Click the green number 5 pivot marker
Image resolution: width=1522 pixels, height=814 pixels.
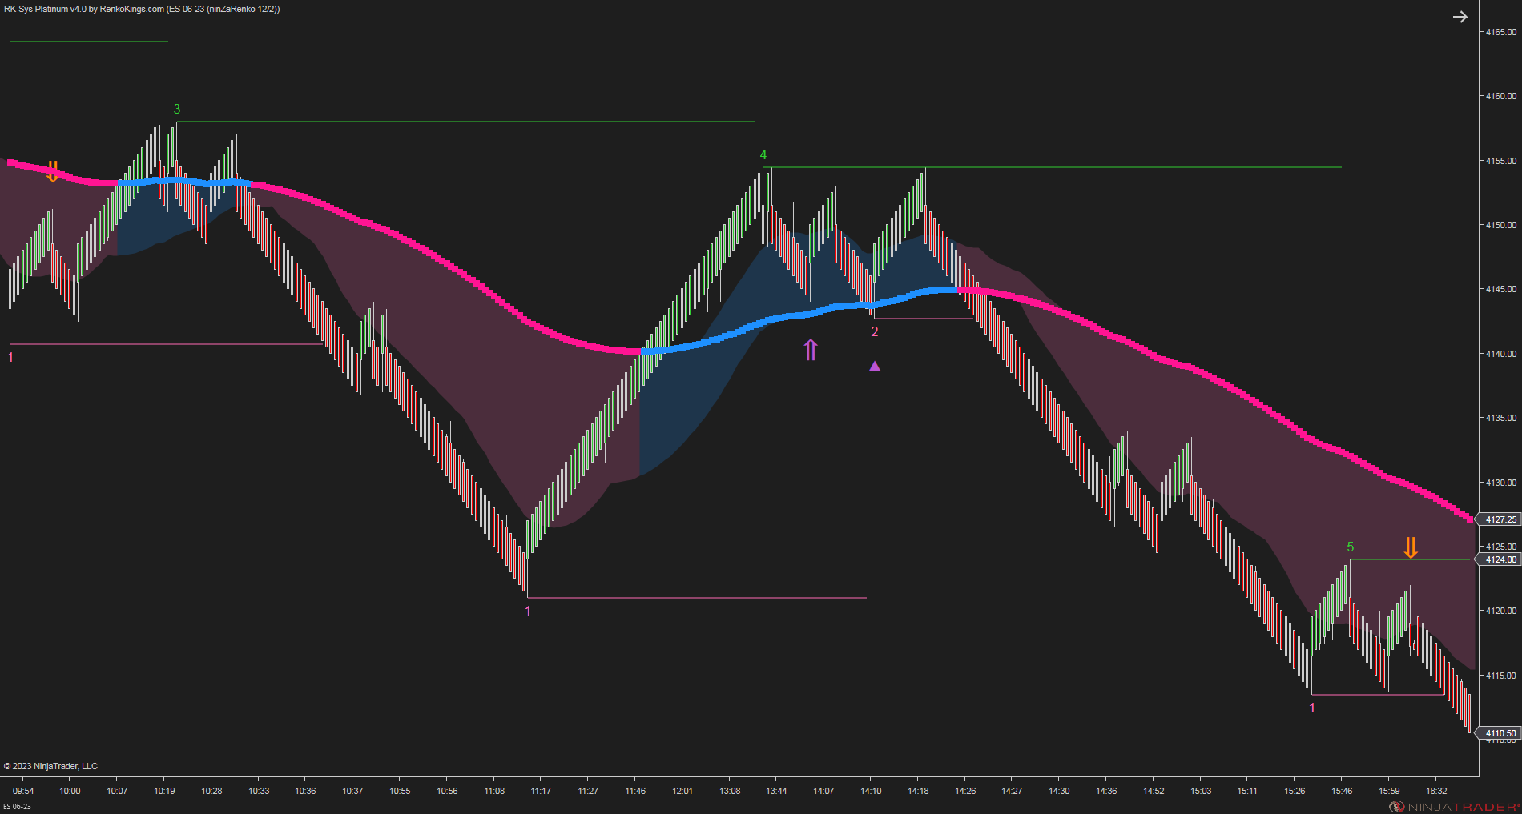1351,545
